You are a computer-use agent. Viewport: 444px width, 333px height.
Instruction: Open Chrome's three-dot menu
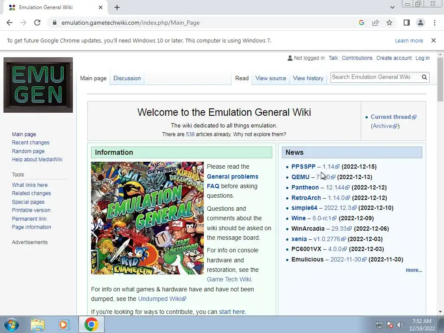pyautogui.click(x=434, y=23)
